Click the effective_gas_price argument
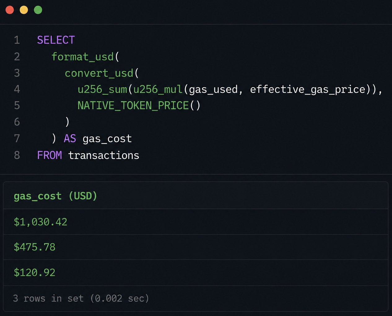The height and width of the screenshot is (316, 392). click(x=308, y=90)
